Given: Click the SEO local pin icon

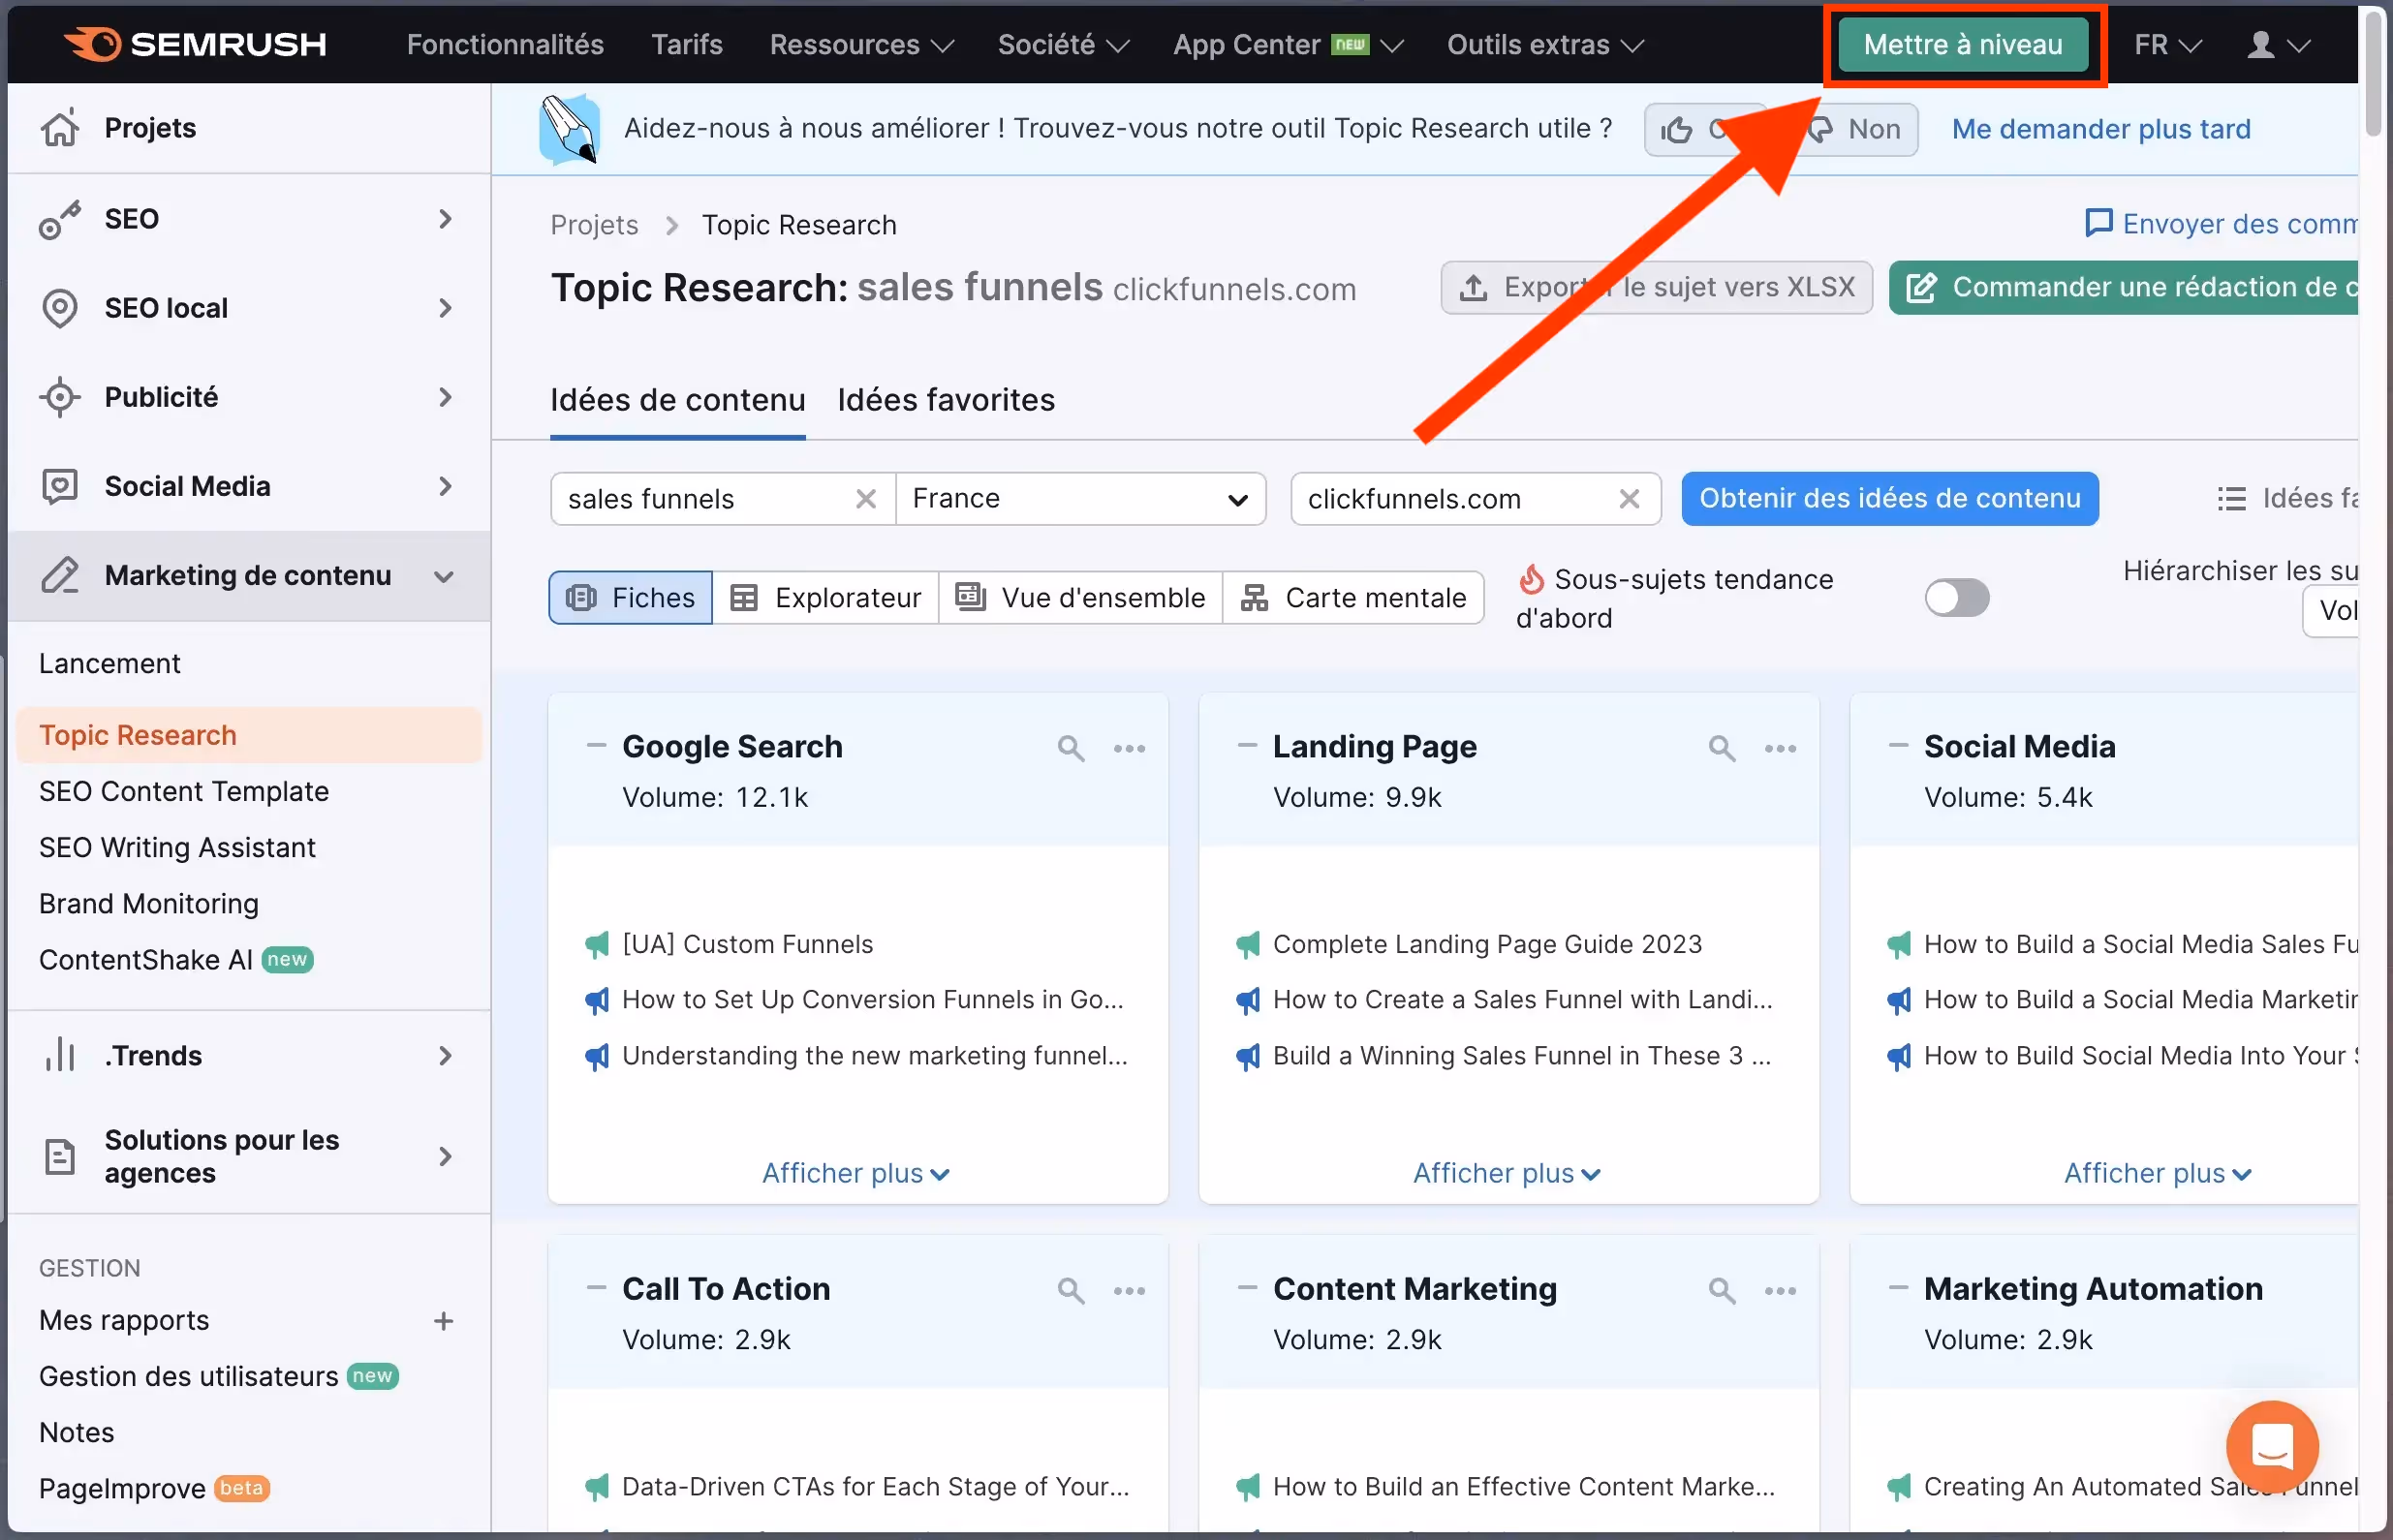Looking at the screenshot, I should 59,308.
